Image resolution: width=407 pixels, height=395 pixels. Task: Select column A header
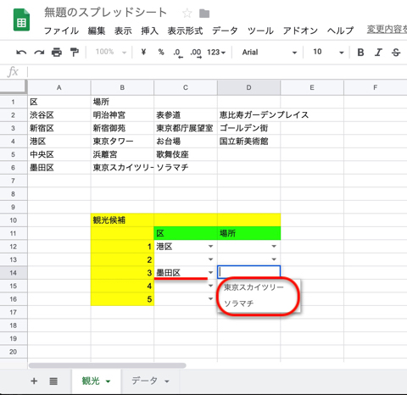59,87
